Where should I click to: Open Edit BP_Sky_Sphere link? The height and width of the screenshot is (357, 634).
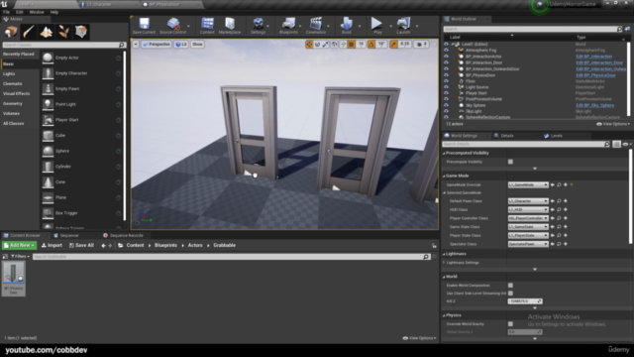594,105
